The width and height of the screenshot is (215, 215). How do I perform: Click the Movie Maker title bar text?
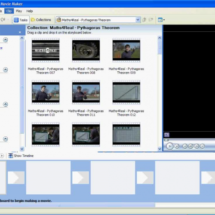11,4
